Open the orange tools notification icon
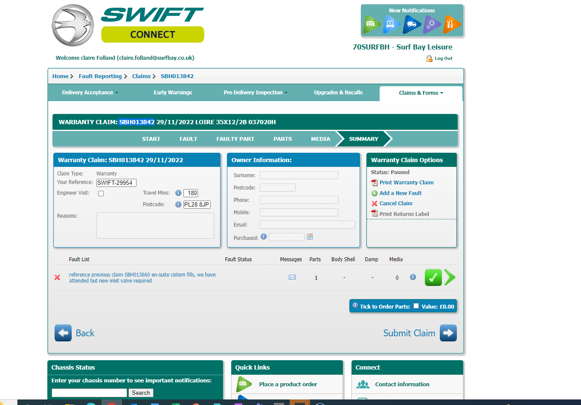This screenshot has width=581, height=405. pyautogui.click(x=451, y=24)
